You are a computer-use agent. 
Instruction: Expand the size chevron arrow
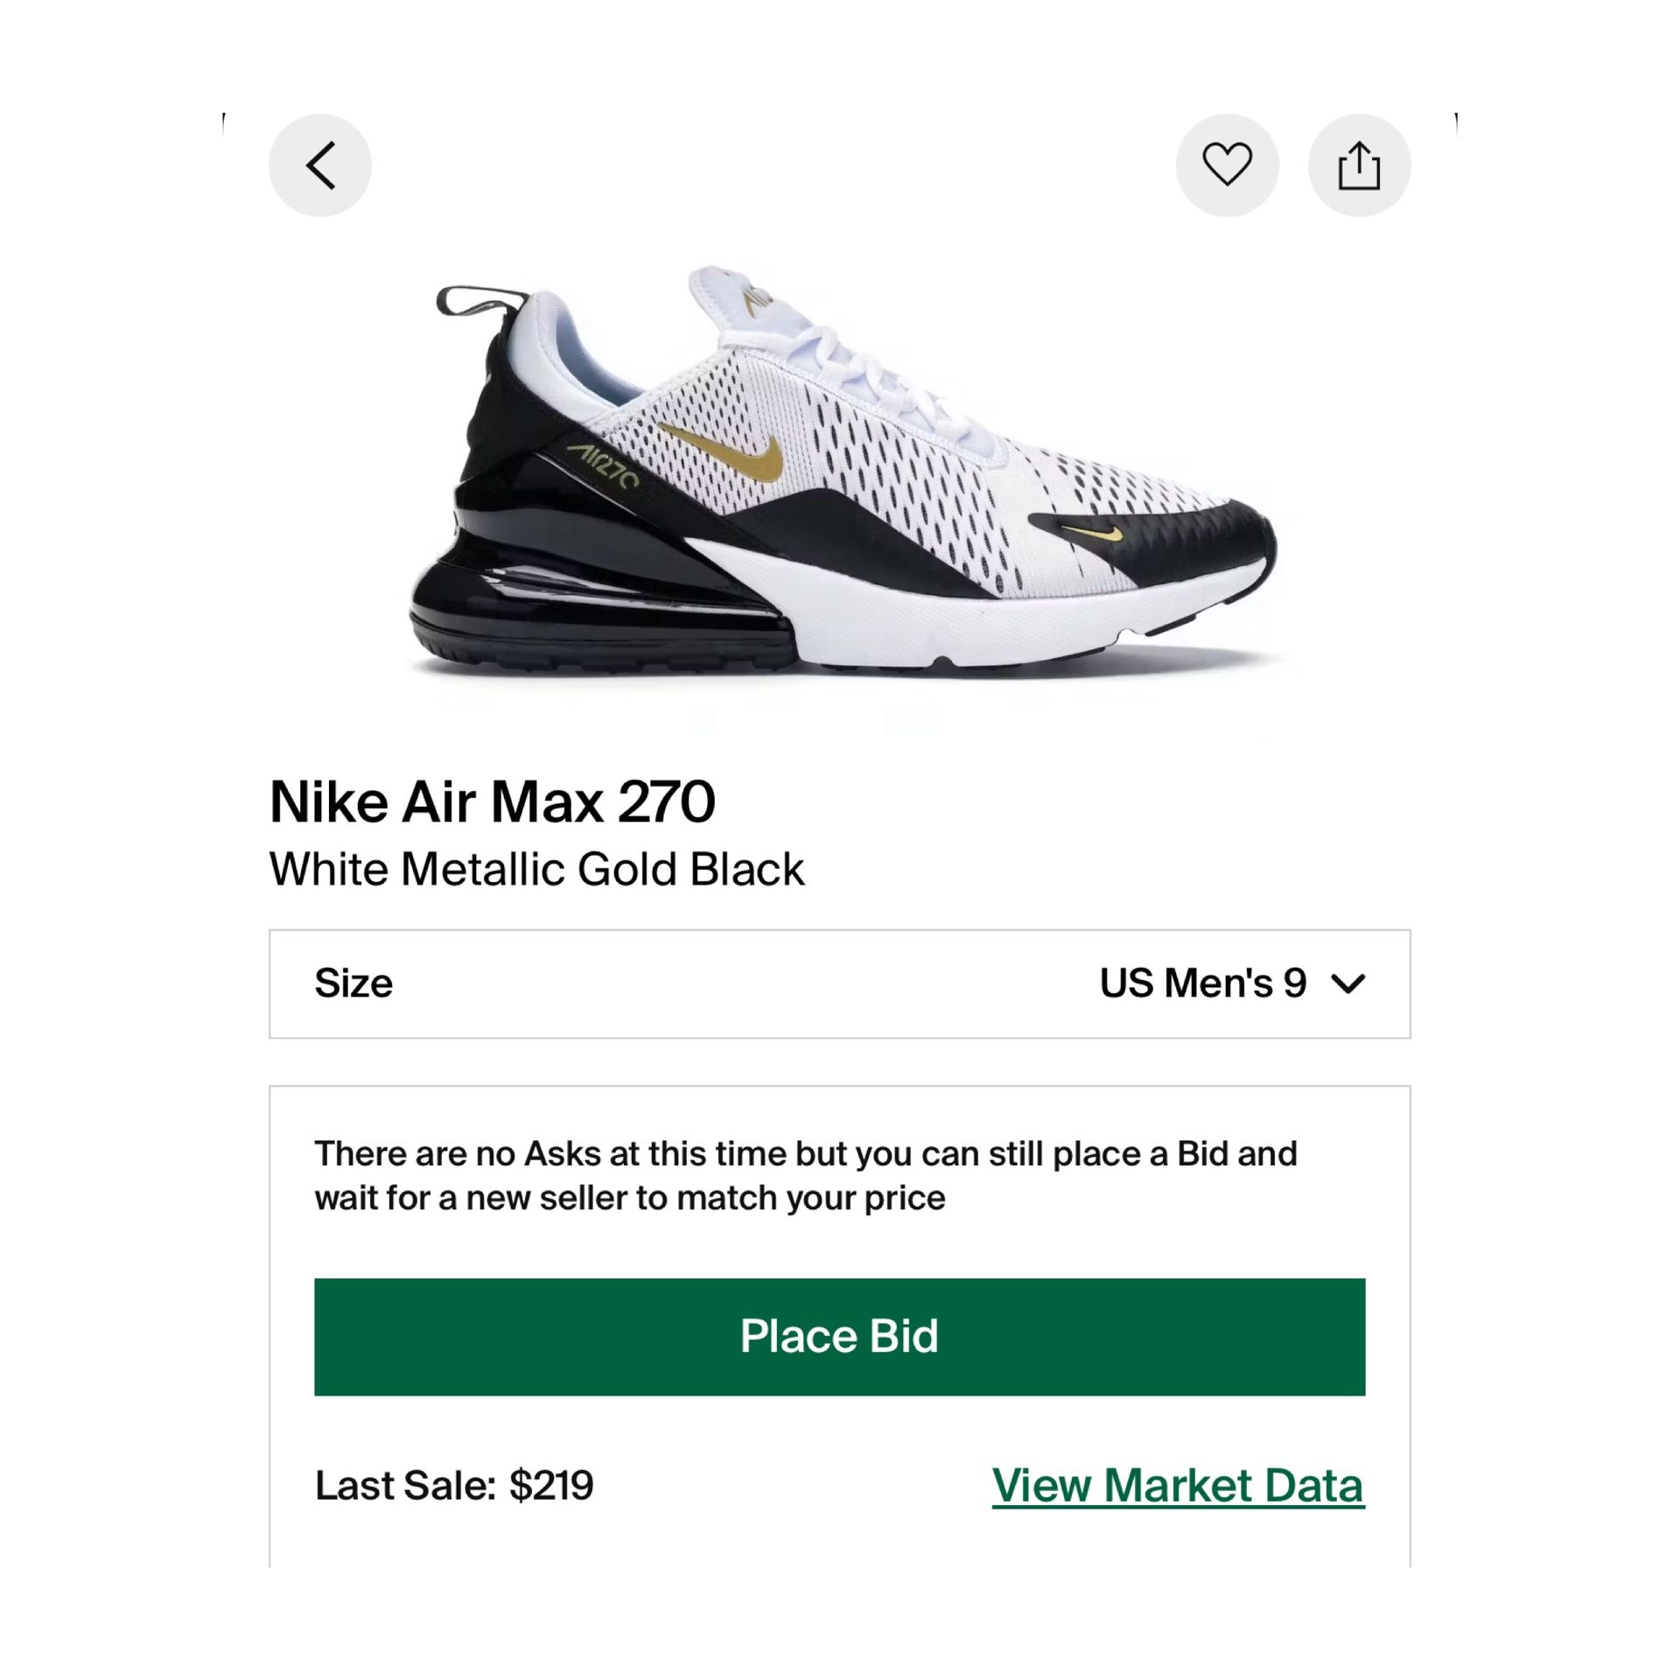coord(1347,984)
